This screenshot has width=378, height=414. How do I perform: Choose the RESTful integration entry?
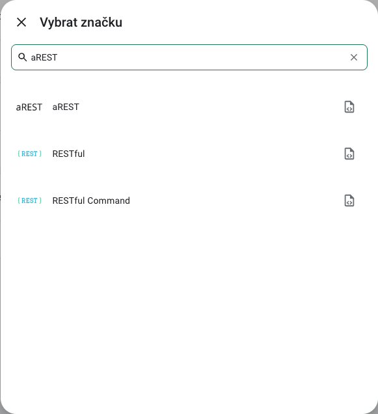[189, 154]
